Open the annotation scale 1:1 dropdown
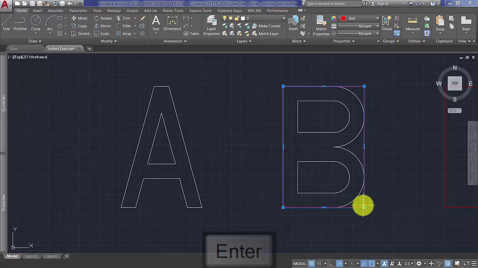The image size is (478, 268). (409, 264)
